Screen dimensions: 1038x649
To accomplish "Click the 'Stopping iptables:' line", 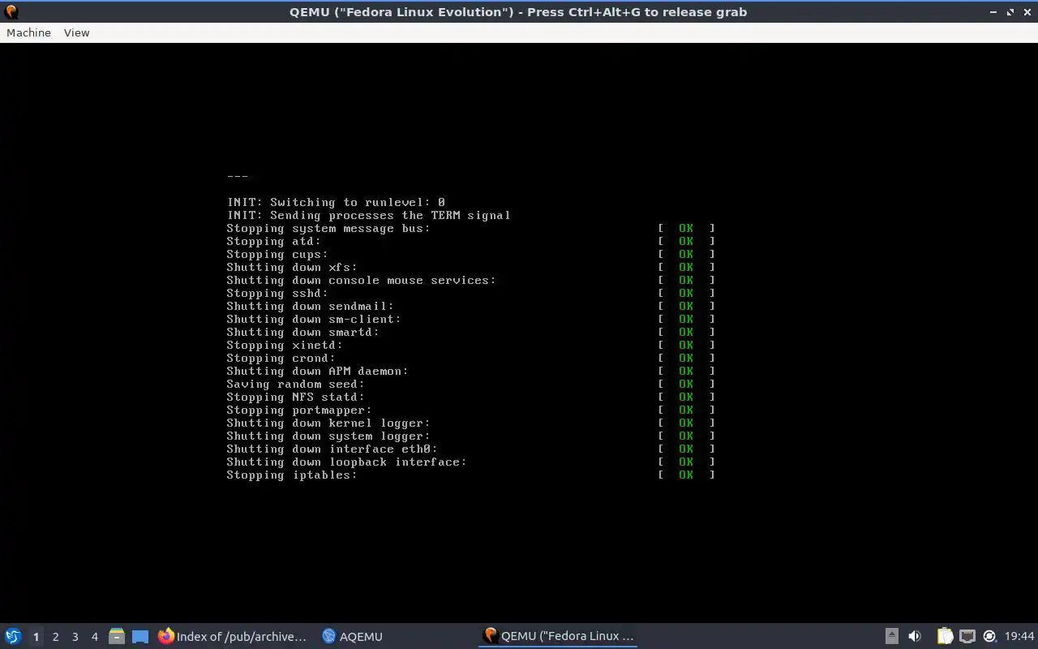I will (292, 475).
